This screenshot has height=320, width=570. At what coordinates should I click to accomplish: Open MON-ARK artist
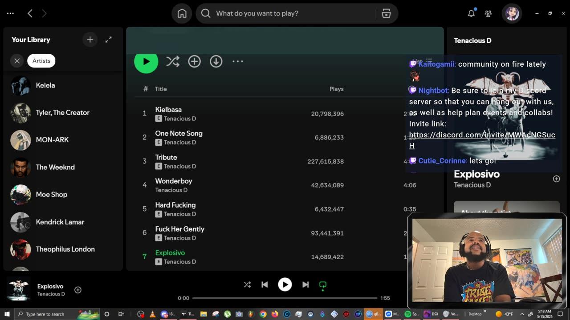[63, 140]
